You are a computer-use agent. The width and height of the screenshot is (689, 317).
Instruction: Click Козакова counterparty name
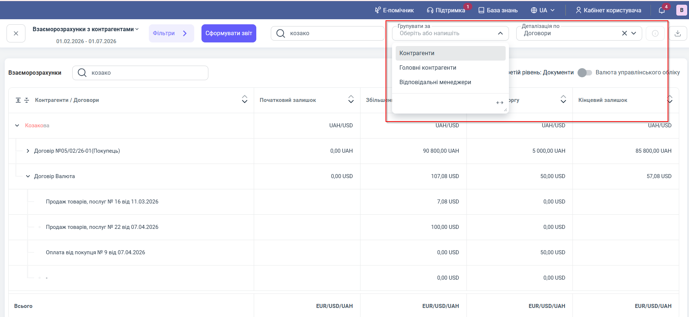coord(37,125)
